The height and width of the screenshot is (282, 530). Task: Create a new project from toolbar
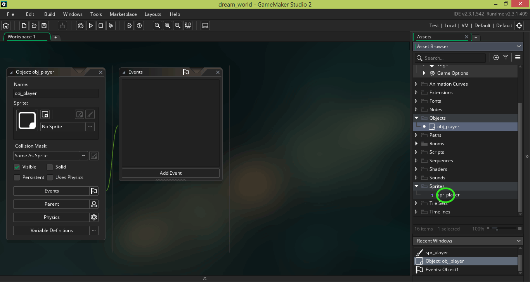pyautogui.click(x=24, y=26)
